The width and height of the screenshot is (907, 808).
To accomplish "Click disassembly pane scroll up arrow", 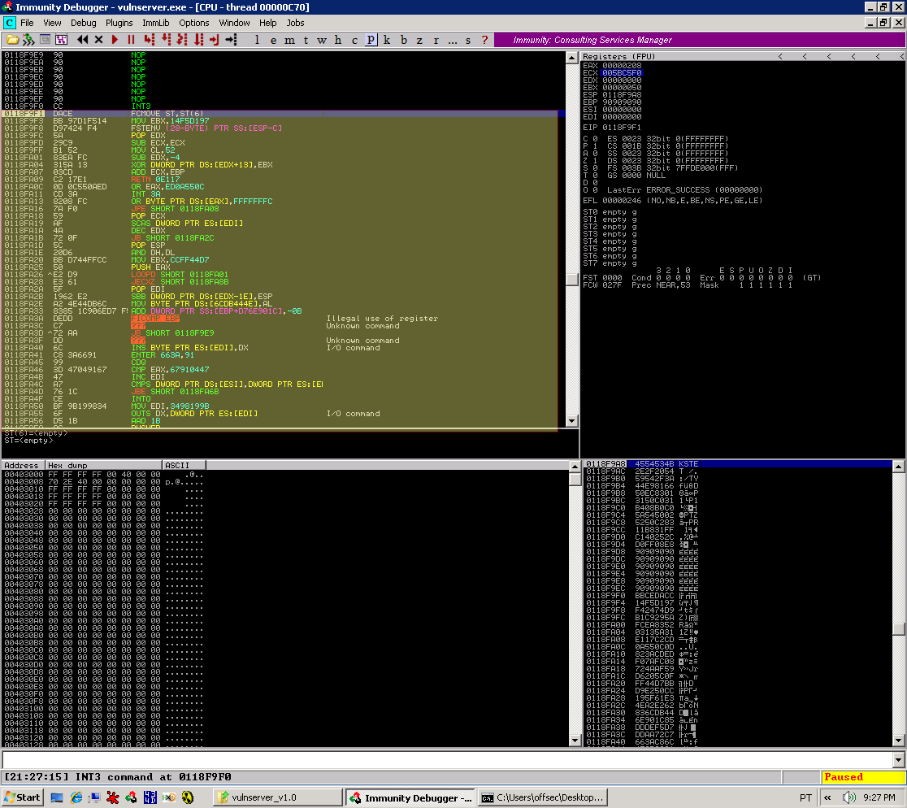I will click(571, 57).
